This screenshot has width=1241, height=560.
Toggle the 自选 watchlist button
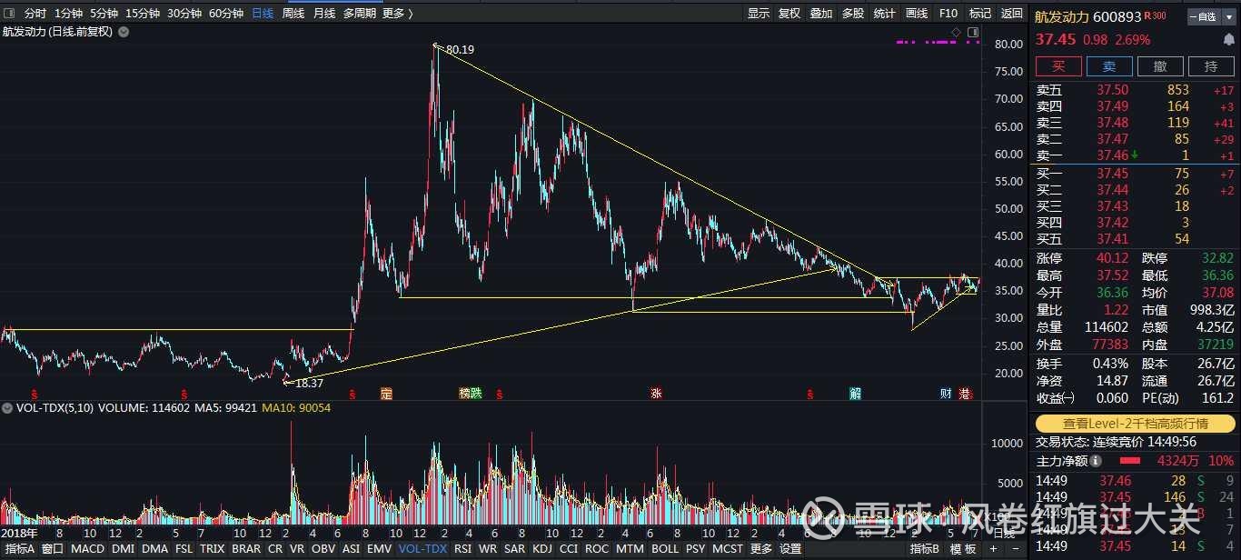(1202, 16)
